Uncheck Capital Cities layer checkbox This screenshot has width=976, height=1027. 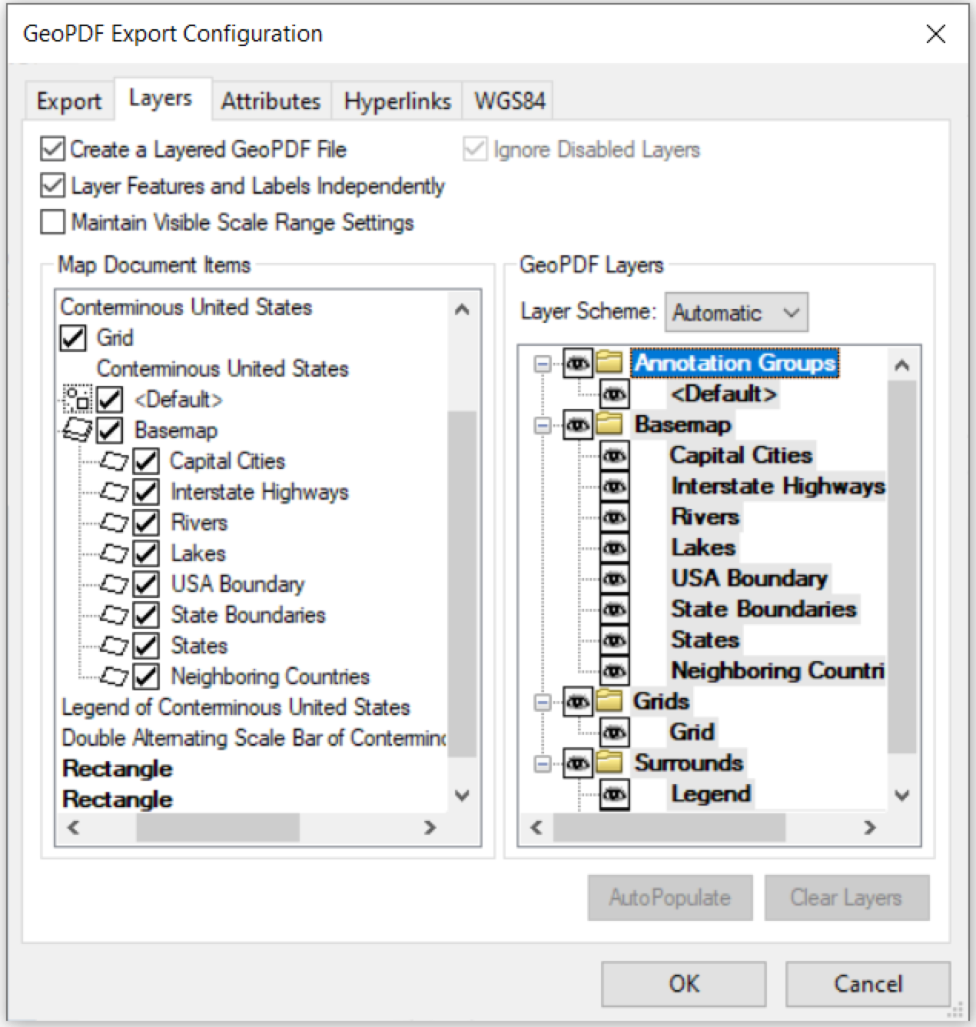coord(146,461)
